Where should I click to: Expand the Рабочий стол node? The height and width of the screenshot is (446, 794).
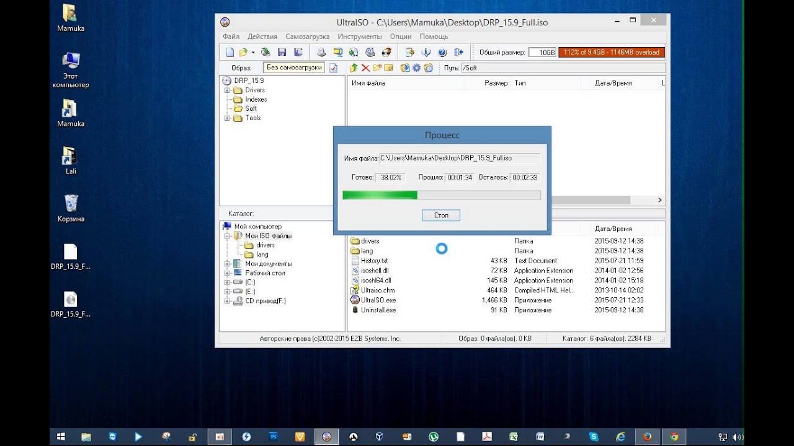tap(227, 273)
